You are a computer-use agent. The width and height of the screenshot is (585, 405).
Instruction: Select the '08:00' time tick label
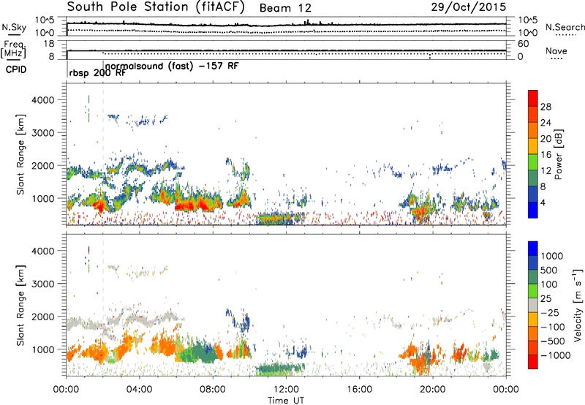click(x=213, y=390)
